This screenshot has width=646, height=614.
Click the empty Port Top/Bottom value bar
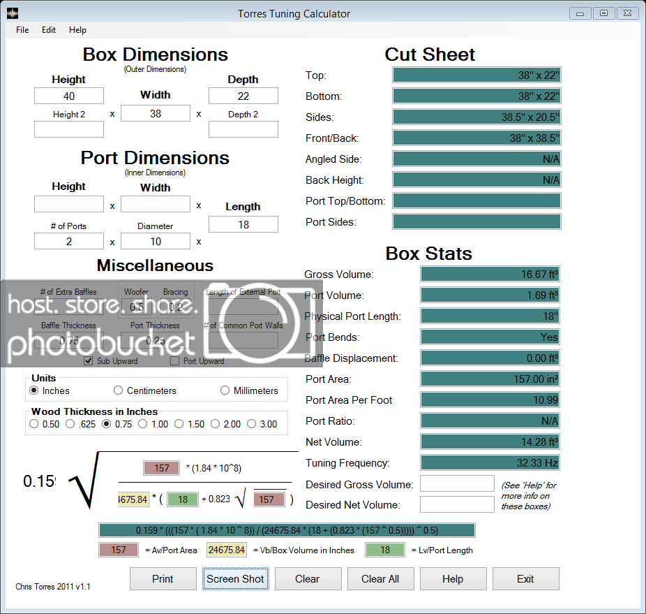[x=476, y=200]
